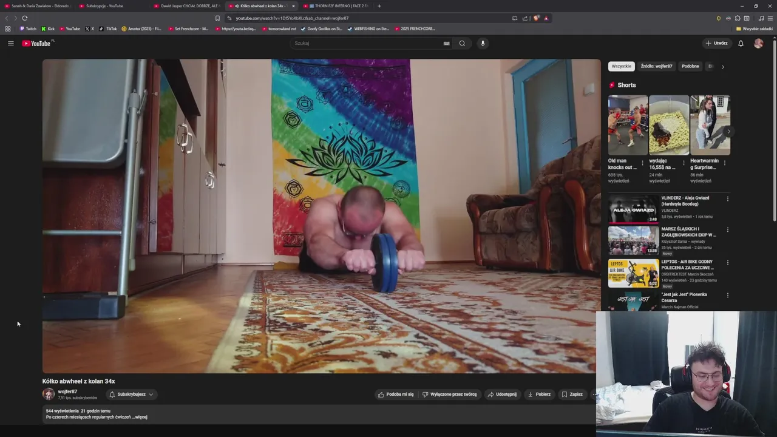
Task: Download the video with Pobierz
Action: click(x=539, y=395)
